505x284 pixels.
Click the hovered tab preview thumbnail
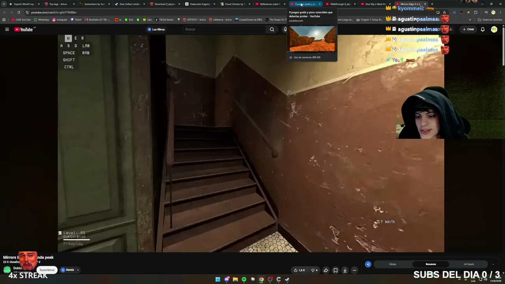tap(312, 39)
